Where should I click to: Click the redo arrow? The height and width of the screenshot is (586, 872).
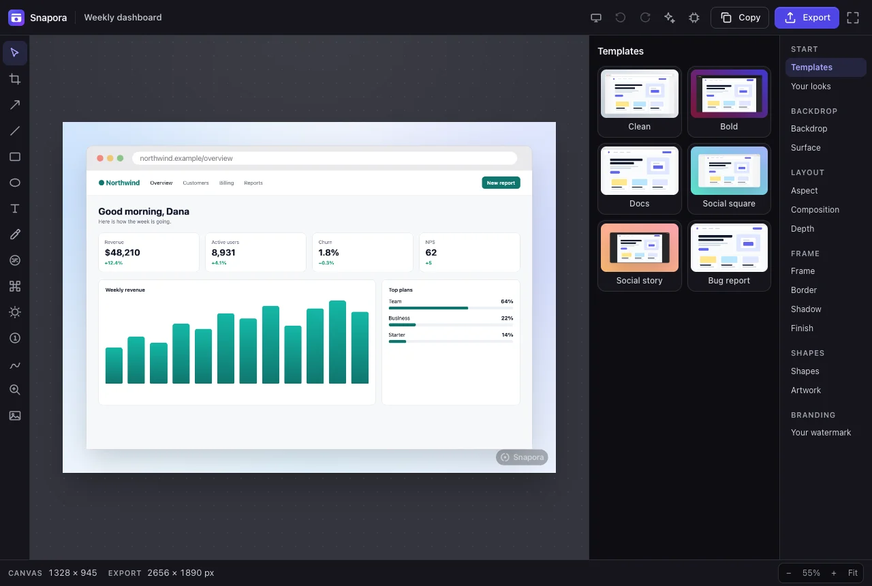point(645,18)
